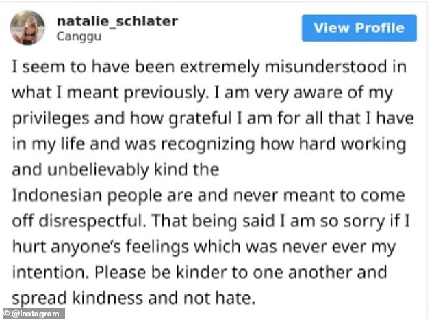This screenshot has height=319, width=434.
Task: Click 'anyone's' in the caption text
Action: point(86,247)
